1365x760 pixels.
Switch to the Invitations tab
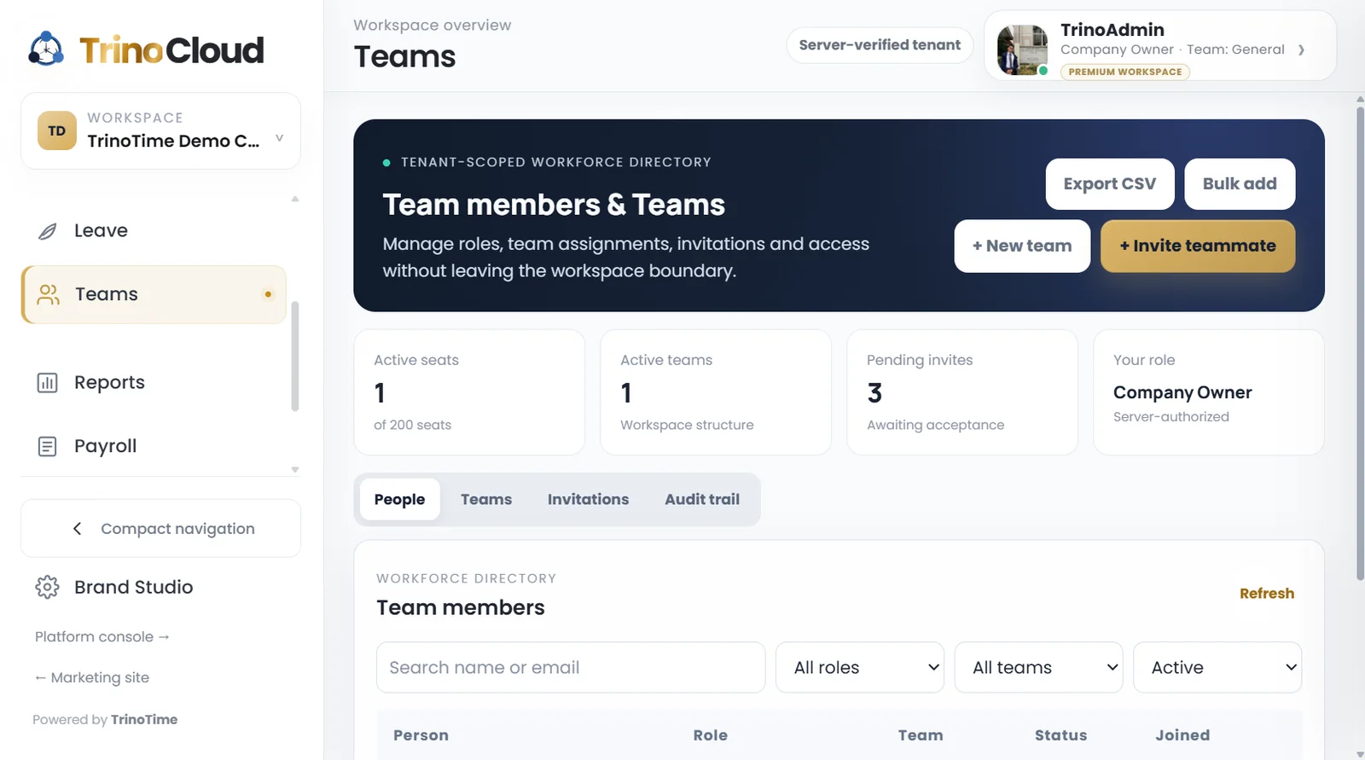coord(588,499)
